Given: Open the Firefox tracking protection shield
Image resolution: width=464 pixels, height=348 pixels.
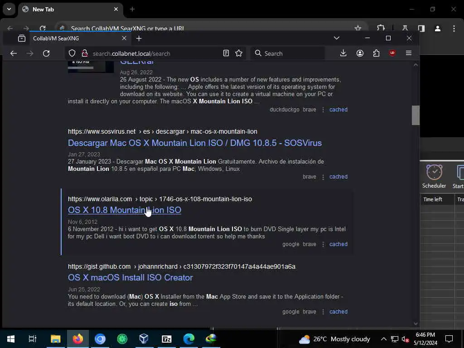Looking at the screenshot, I should pyautogui.click(x=72, y=53).
